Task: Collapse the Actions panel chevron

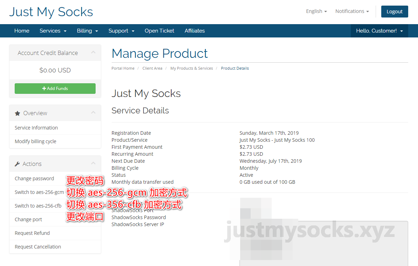Action: pos(93,163)
